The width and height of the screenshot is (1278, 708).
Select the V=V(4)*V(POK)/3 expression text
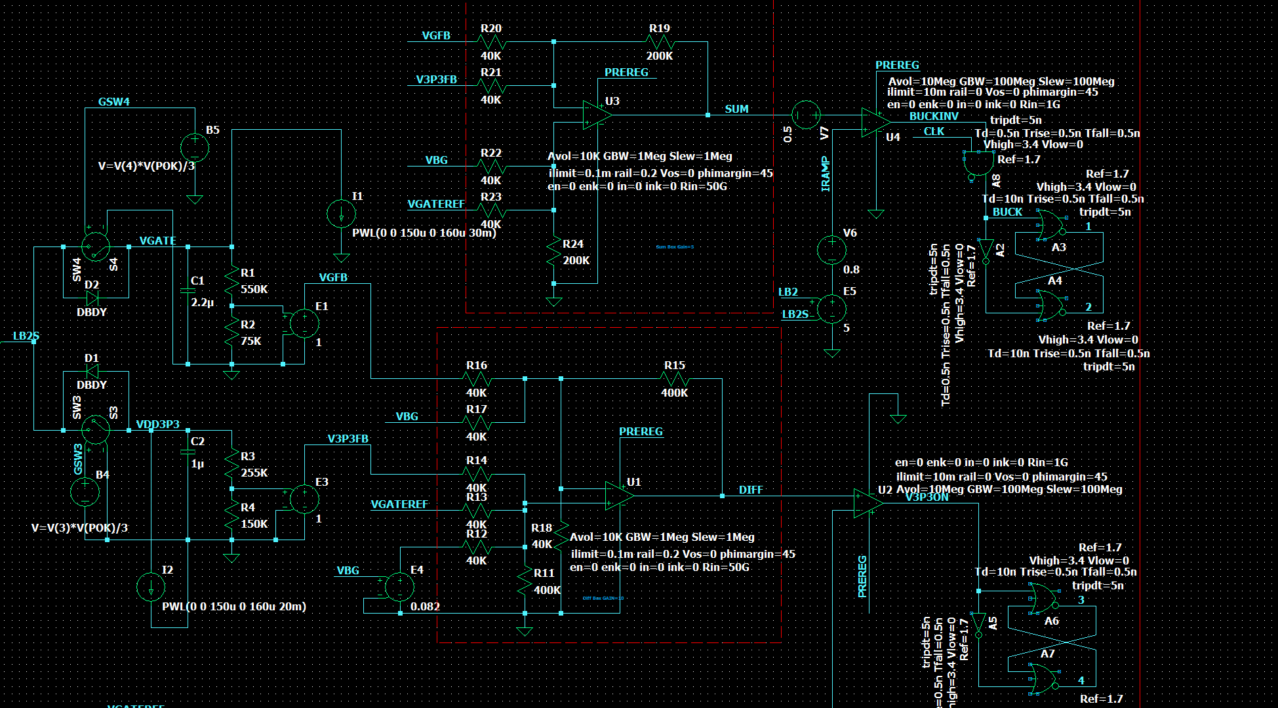point(146,166)
